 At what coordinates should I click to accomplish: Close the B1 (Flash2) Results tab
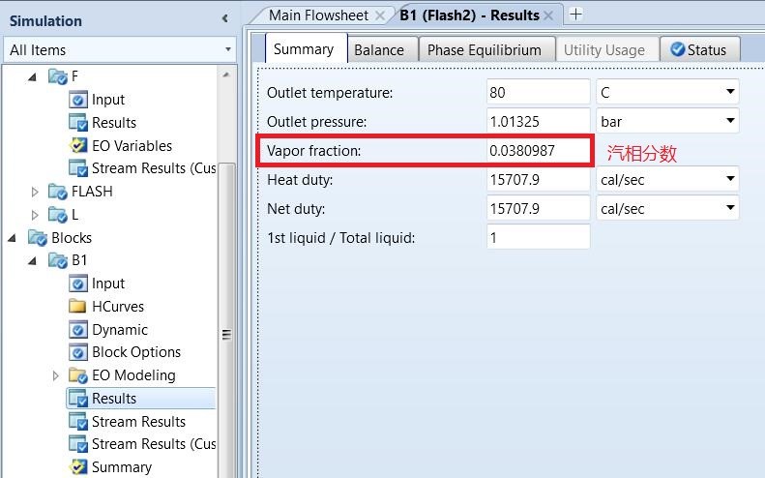pos(548,15)
